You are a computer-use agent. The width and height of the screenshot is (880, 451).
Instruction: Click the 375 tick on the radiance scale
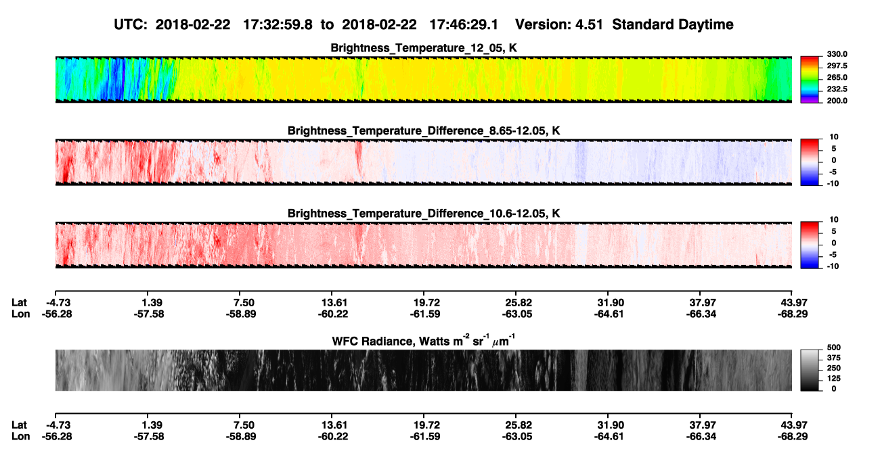point(835,358)
